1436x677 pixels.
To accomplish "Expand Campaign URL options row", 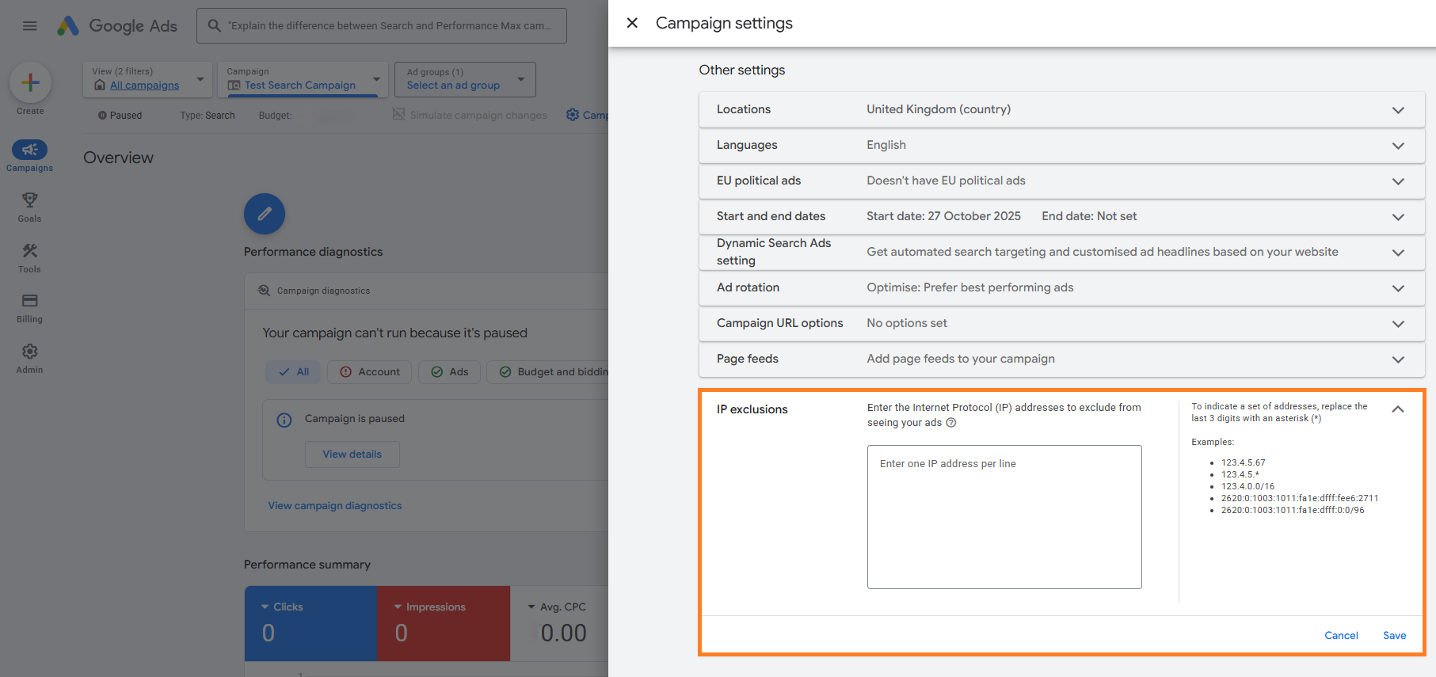I will tap(1061, 323).
